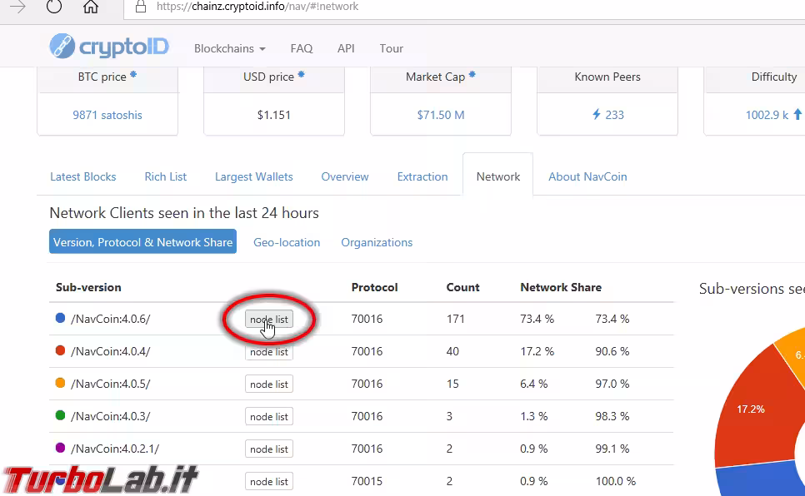Open the Rich List tab

(x=166, y=176)
